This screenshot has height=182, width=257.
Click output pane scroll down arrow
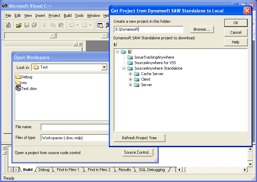click(250, 164)
